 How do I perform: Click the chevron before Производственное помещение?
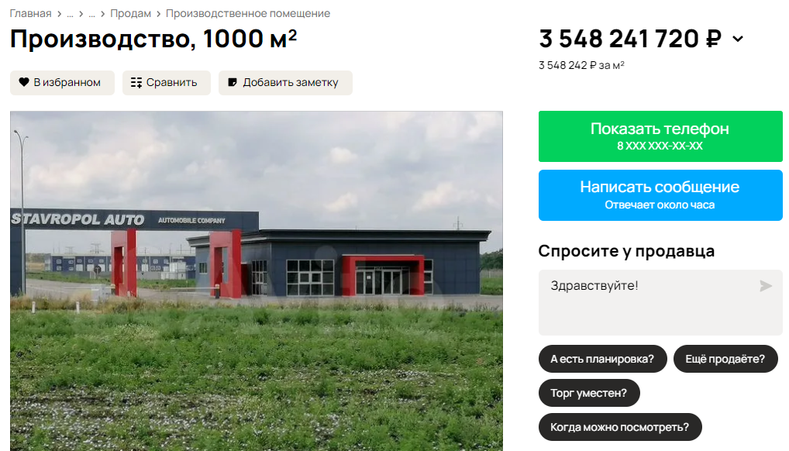point(159,14)
